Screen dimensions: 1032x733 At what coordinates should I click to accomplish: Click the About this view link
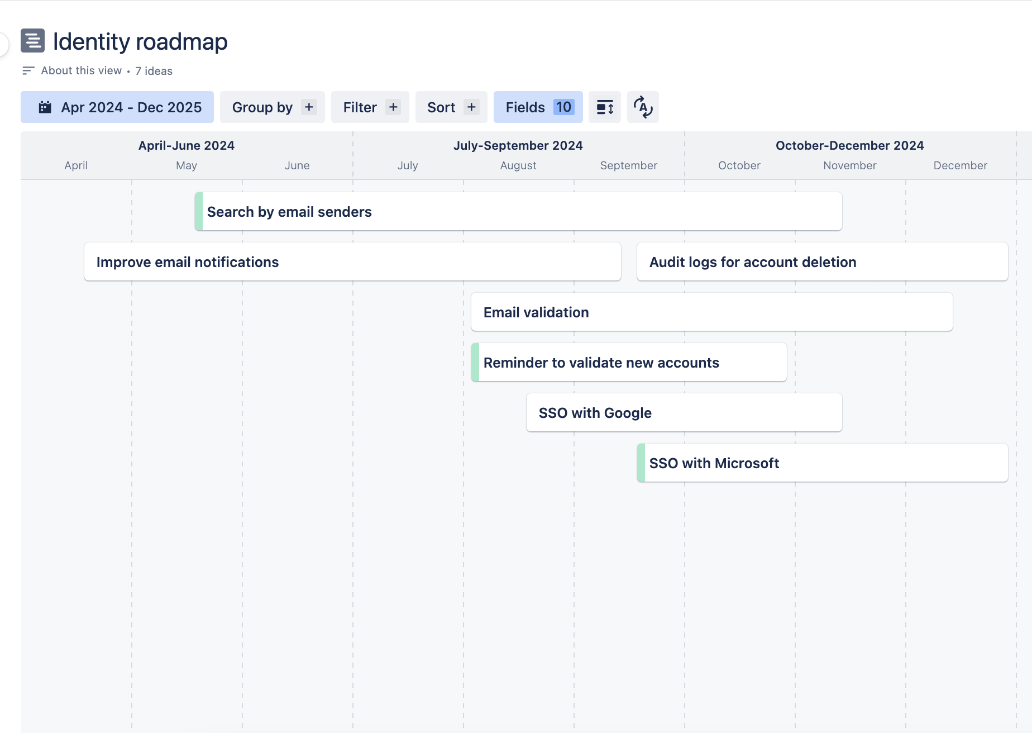[x=81, y=70]
